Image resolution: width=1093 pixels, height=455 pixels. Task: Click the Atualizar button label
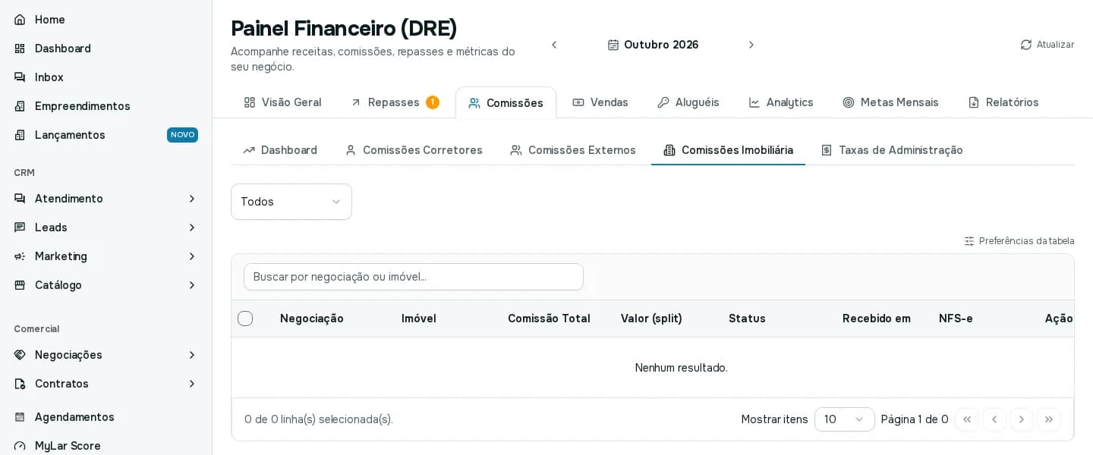[1055, 45]
